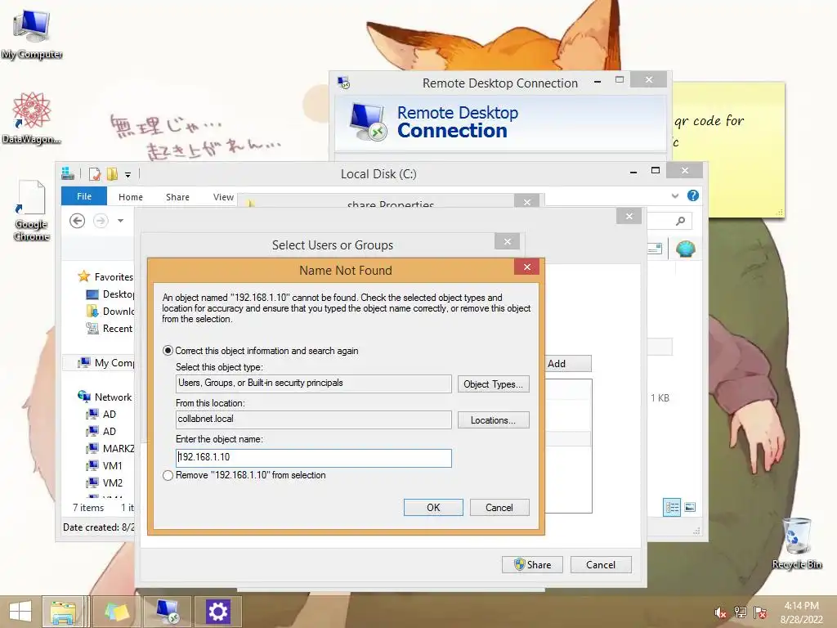This screenshot has width=837, height=628.
Task: Click the object type field
Action: [314, 384]
